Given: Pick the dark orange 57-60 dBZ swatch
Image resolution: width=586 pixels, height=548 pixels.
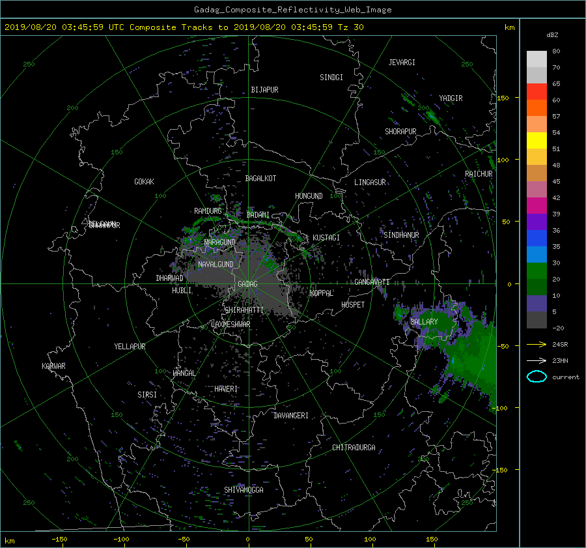Looking at the screenshot, I should pos(537,108).
